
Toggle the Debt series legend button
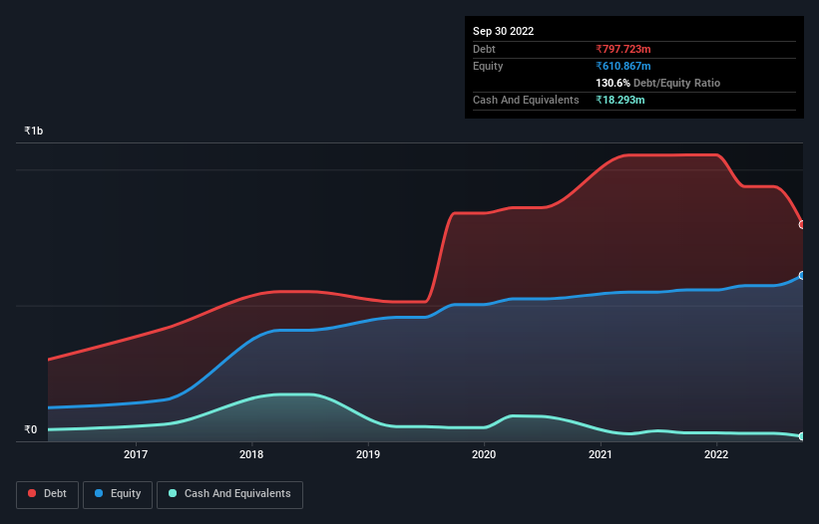tap(47, 494)
